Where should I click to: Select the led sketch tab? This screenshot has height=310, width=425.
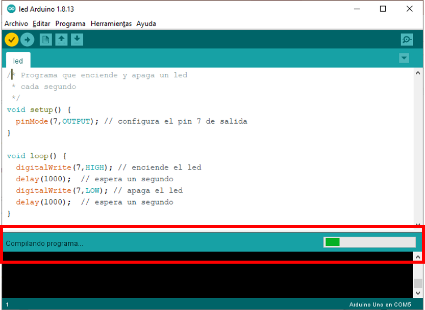click(x=18, y=61)
